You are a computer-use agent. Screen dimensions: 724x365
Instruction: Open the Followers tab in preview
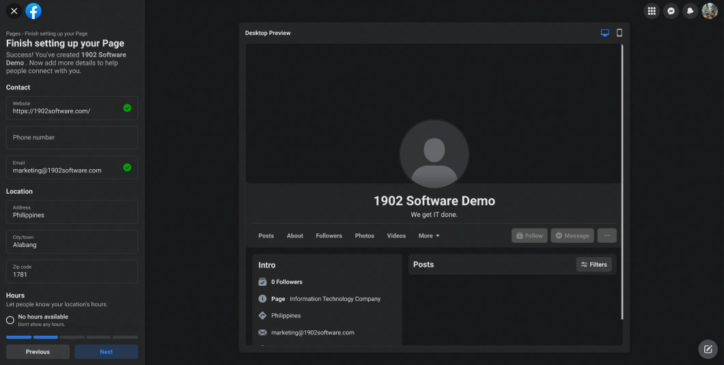(x=329, y=236)
